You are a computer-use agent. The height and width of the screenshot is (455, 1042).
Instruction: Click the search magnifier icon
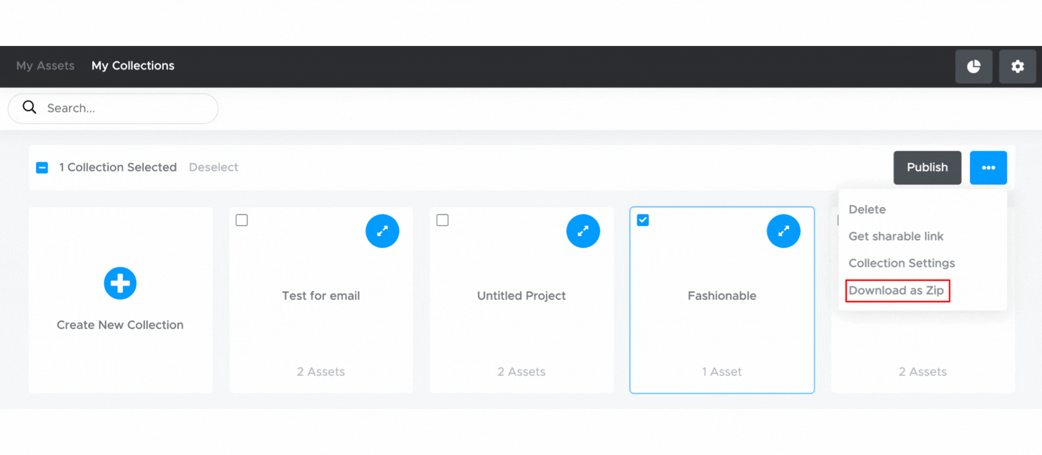point(29,107)
